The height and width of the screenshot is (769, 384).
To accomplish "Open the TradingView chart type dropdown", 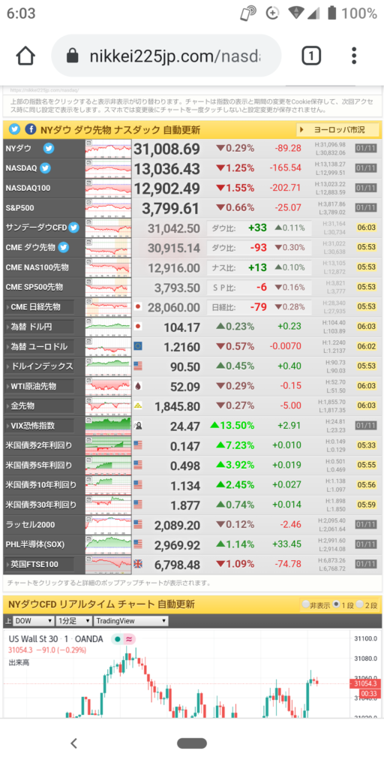I will (x=130, y=621).
